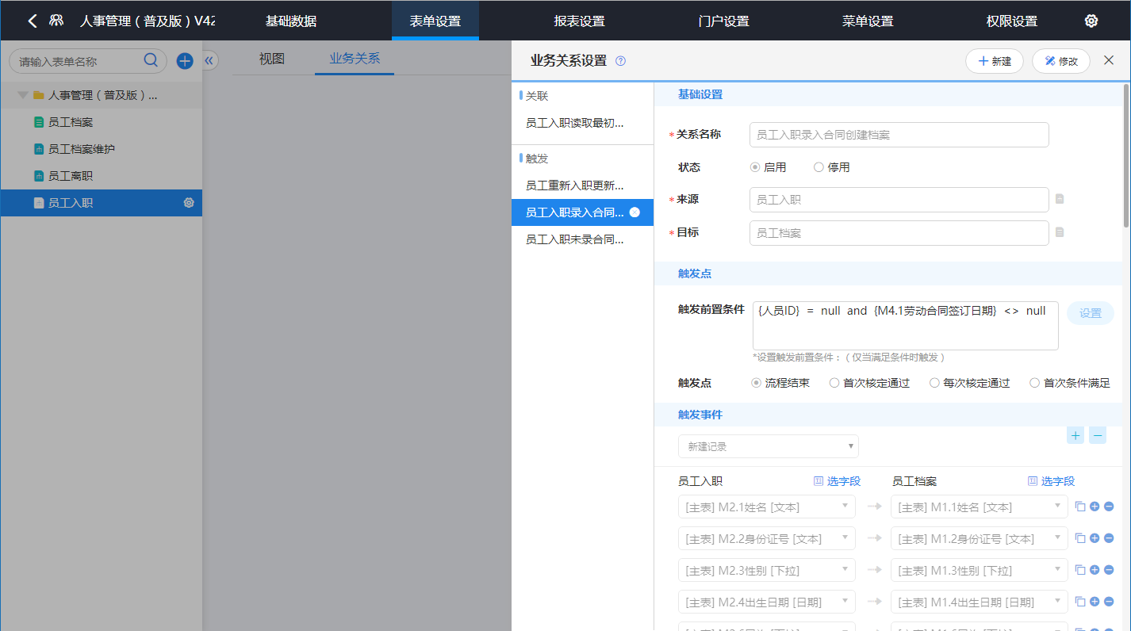The image size is (1131, 631).
Task: Select the 停用 status radio
Action: (x=819, y=167)
